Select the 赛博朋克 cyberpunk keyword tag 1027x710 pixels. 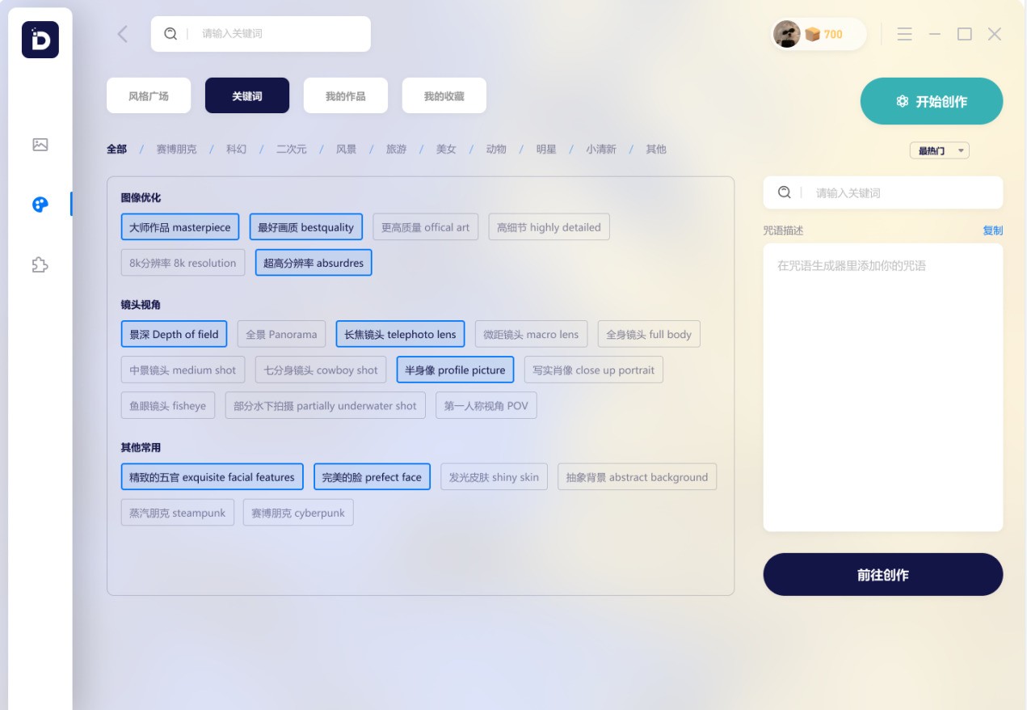point(297,512)
